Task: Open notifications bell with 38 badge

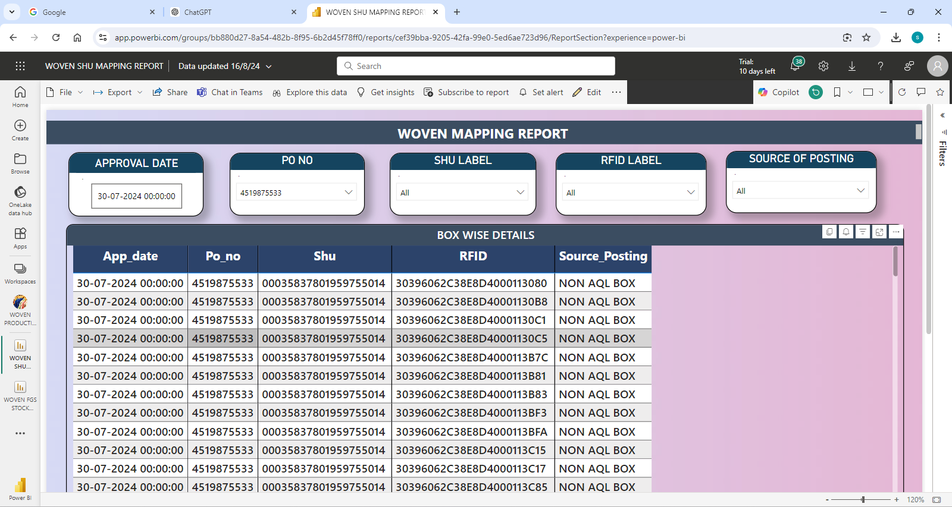Action: pos(796,65)
